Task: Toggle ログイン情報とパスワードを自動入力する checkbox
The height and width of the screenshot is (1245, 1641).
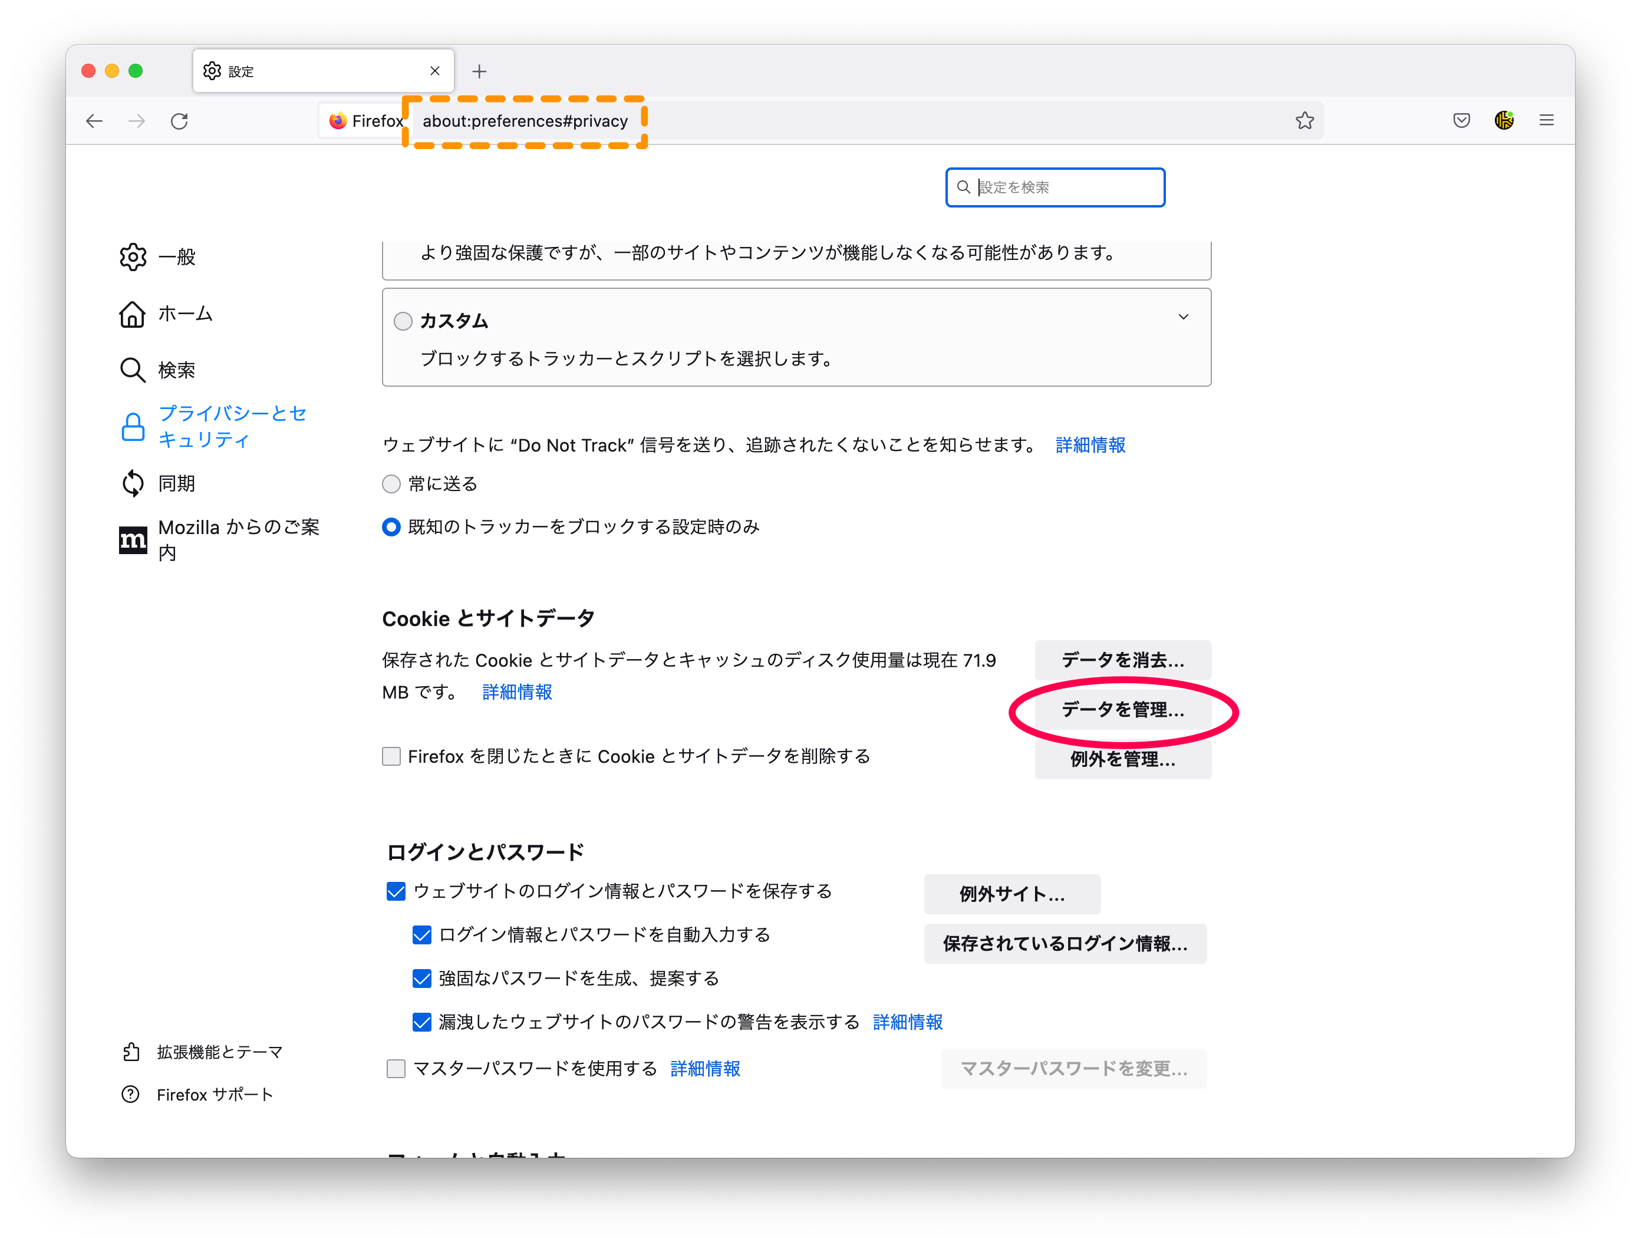Action: point(421,935)
